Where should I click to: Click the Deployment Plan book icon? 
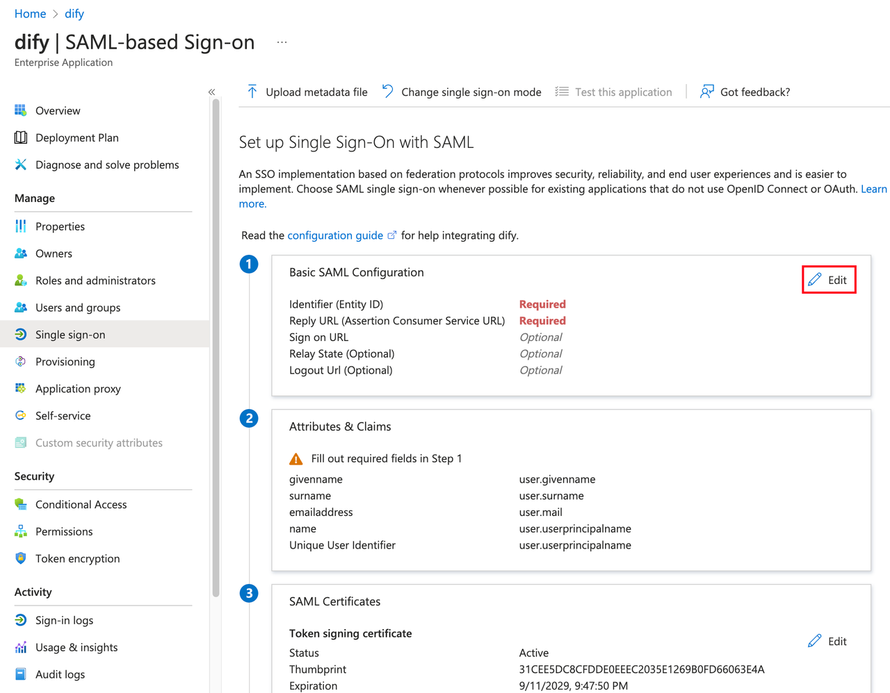(x=21, y=137)
